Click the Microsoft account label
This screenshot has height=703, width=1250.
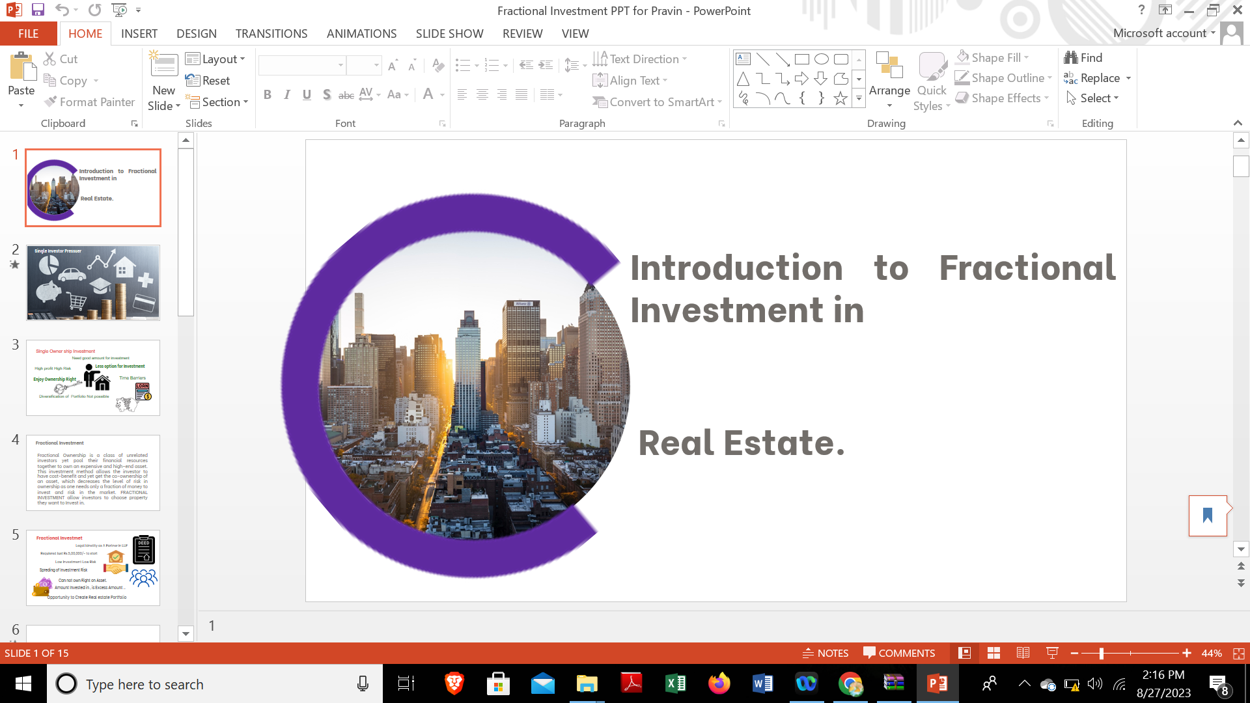coord(1160,33)
